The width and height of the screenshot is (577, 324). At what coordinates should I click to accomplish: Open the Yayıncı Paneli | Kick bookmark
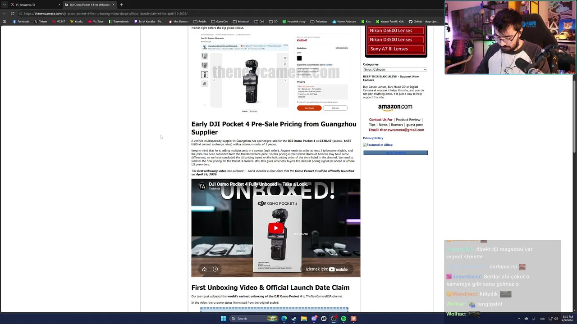(390, 22)
